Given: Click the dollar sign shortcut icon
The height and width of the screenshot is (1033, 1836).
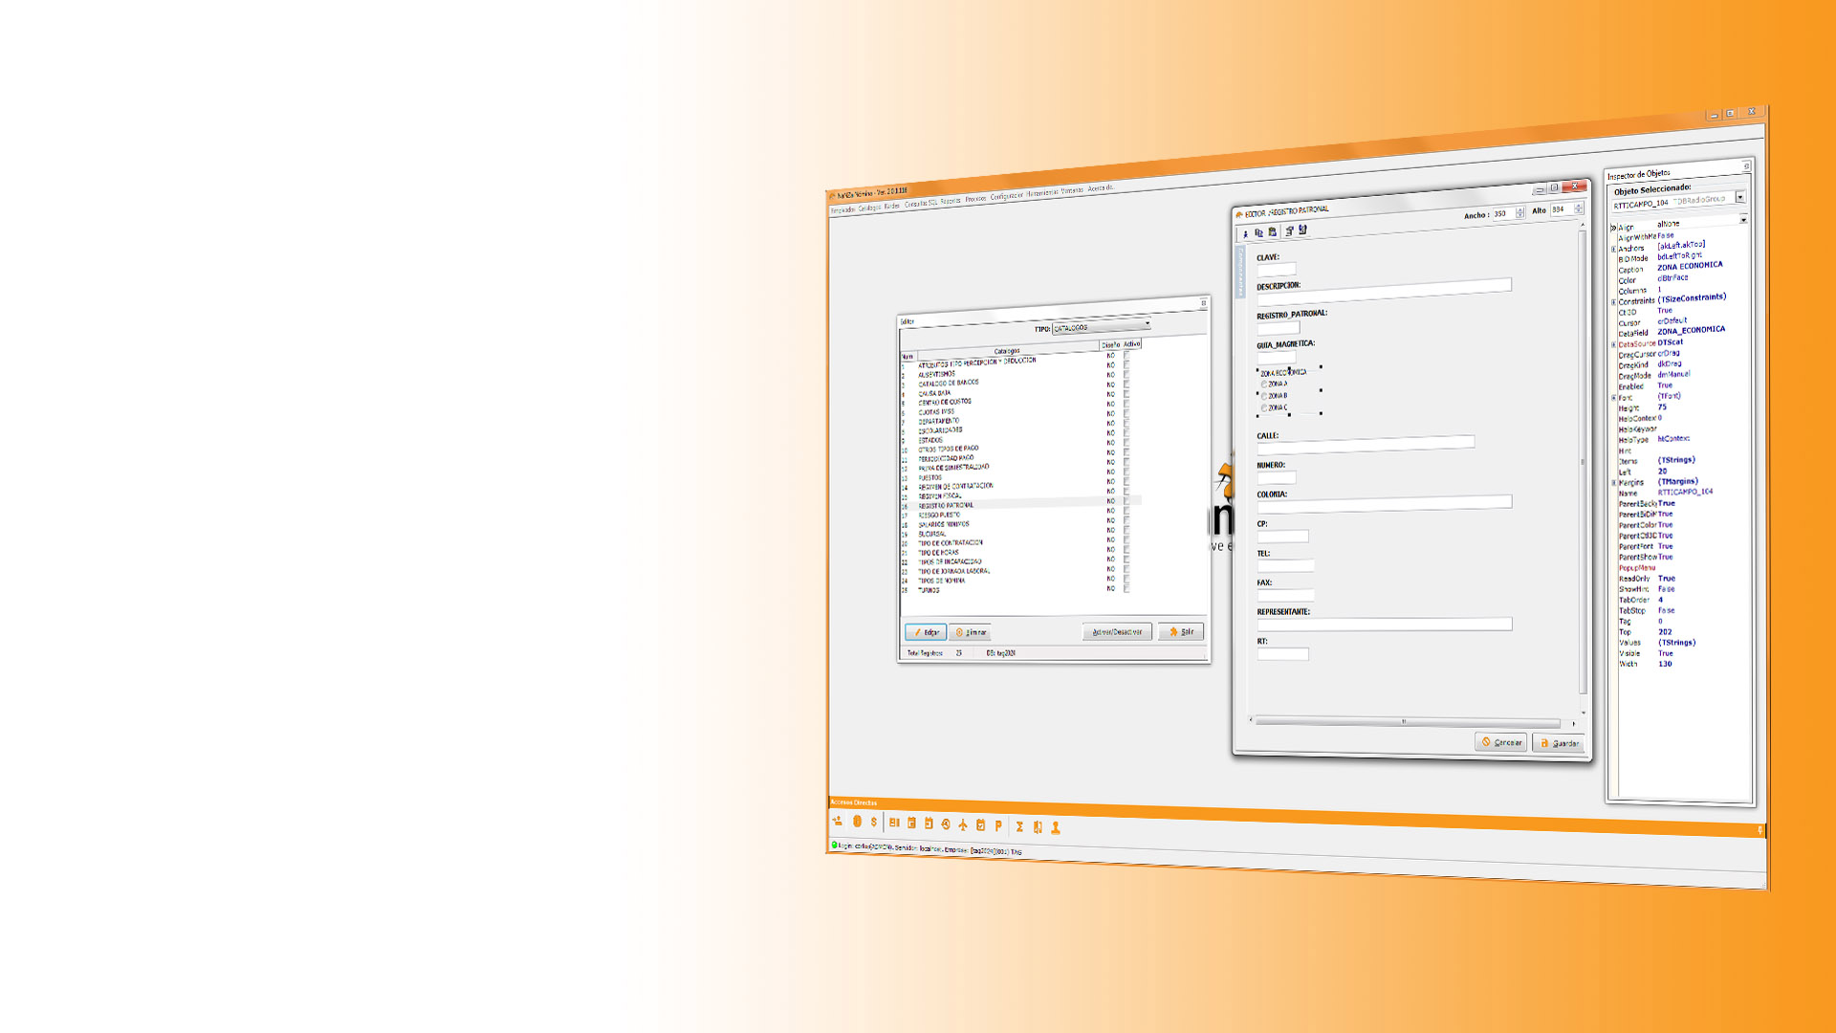Looking at the screenshot, I should 874,822.
